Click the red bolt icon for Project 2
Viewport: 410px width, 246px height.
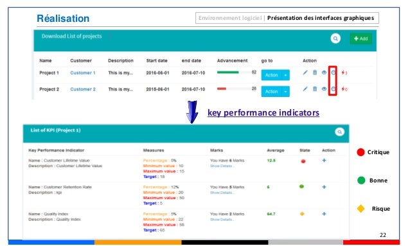344,89
